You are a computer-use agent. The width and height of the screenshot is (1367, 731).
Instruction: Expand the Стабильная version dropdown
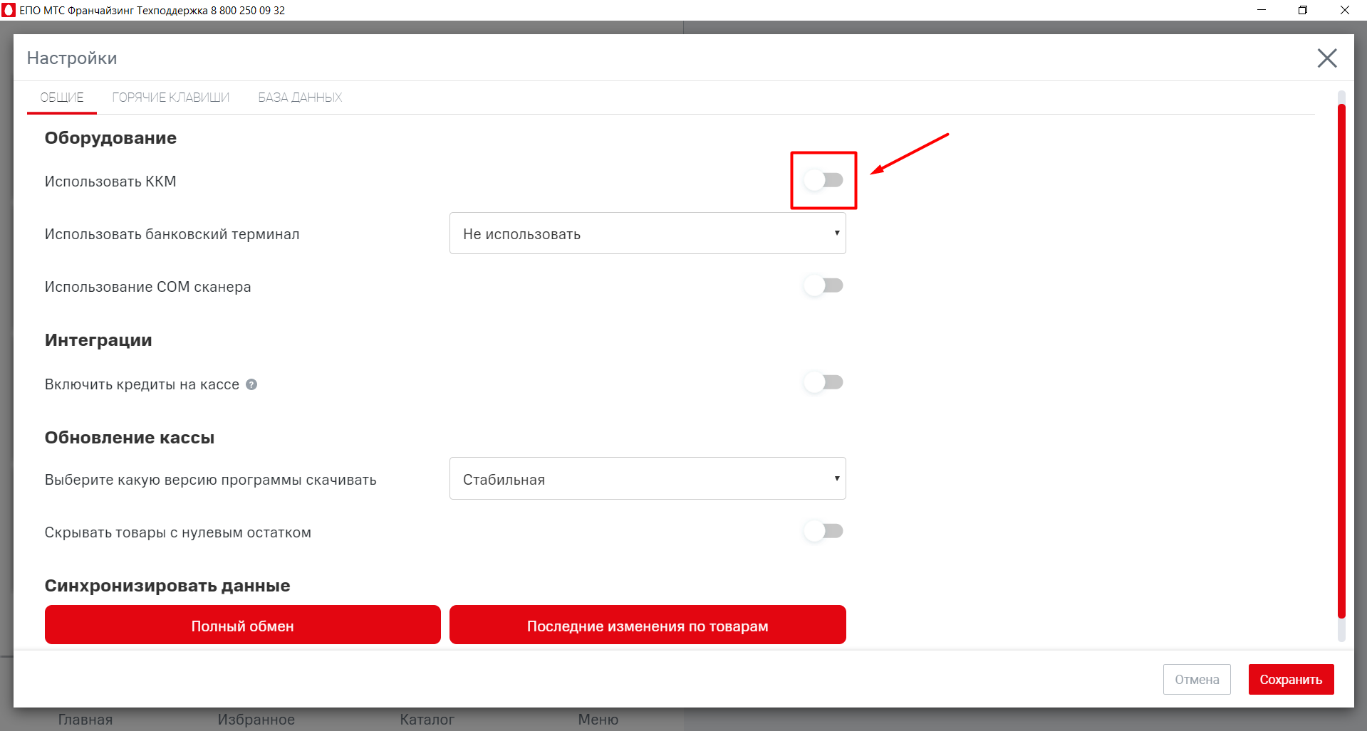click(x=647, y=478)
